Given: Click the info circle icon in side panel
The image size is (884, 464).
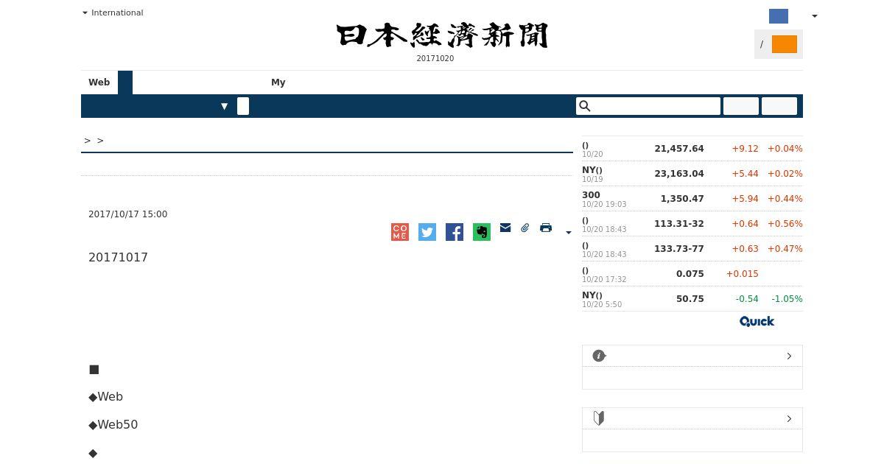Looking at the screenshot, I should (x=599, y=356).
